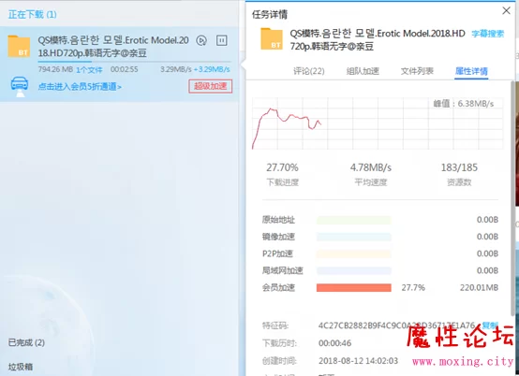Click the 超级加速 button
This screenshot has width=519, height=376.
click(x=211, y=86)
